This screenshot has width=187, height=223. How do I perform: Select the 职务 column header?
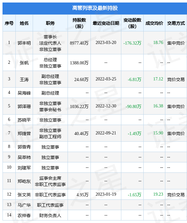coord(50,23)
